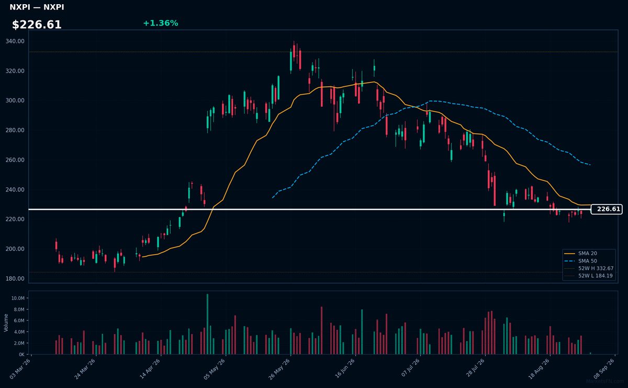Viewport: 628px width, 388px height.
Task: Click the +1.36% change percentage
Action: click(160, 23)
